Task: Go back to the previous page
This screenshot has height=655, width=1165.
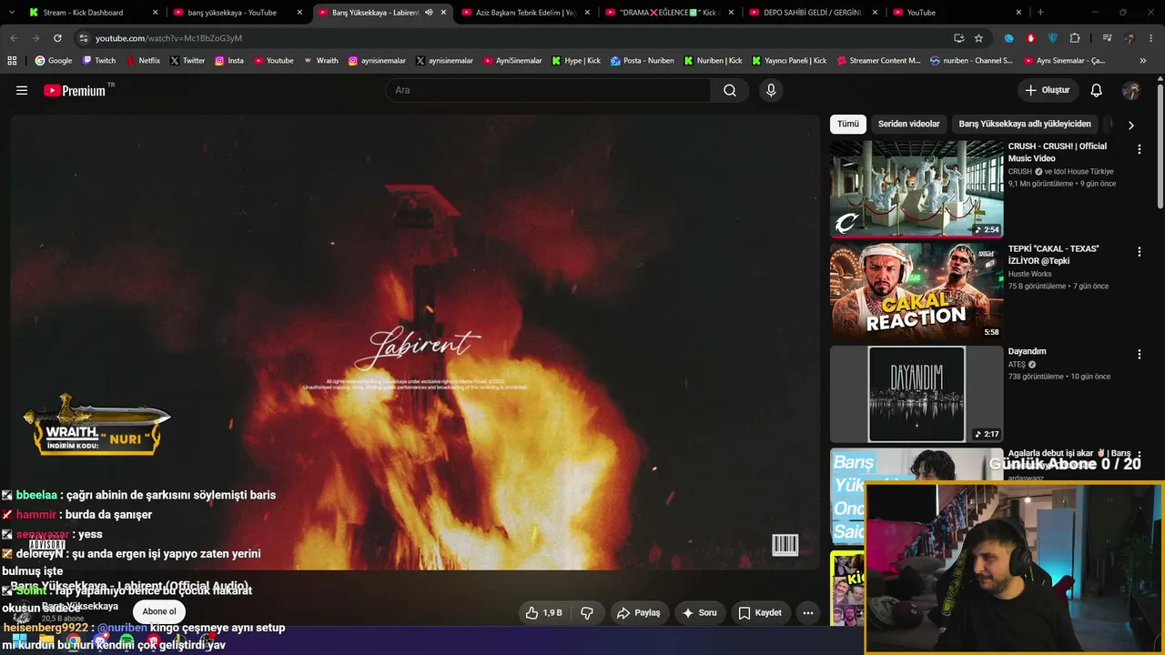Action: click(x=14, y=38)
